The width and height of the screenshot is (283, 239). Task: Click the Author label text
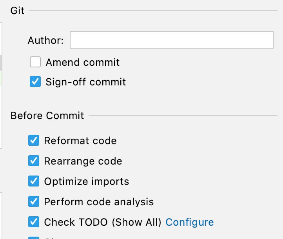pyautogui.click(x=45, y=40)
